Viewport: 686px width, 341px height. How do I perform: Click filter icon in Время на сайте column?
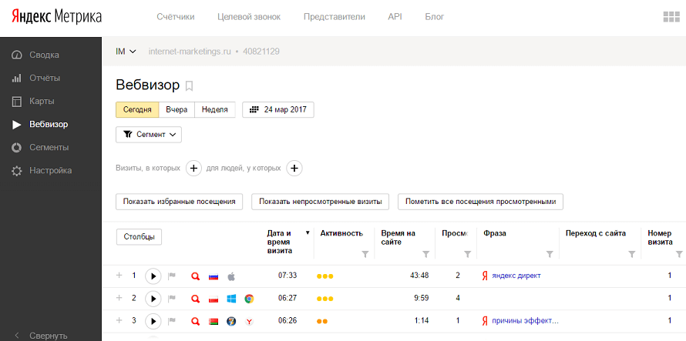425,253
